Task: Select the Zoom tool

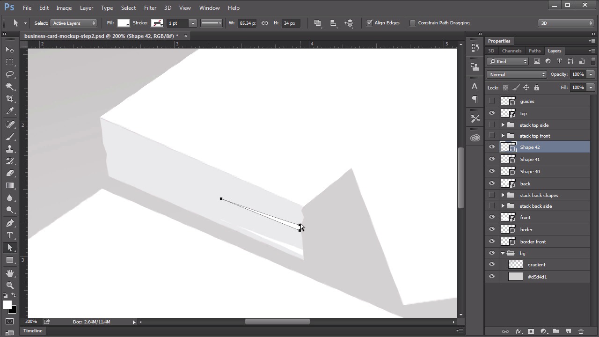Action: pos(10,286)
